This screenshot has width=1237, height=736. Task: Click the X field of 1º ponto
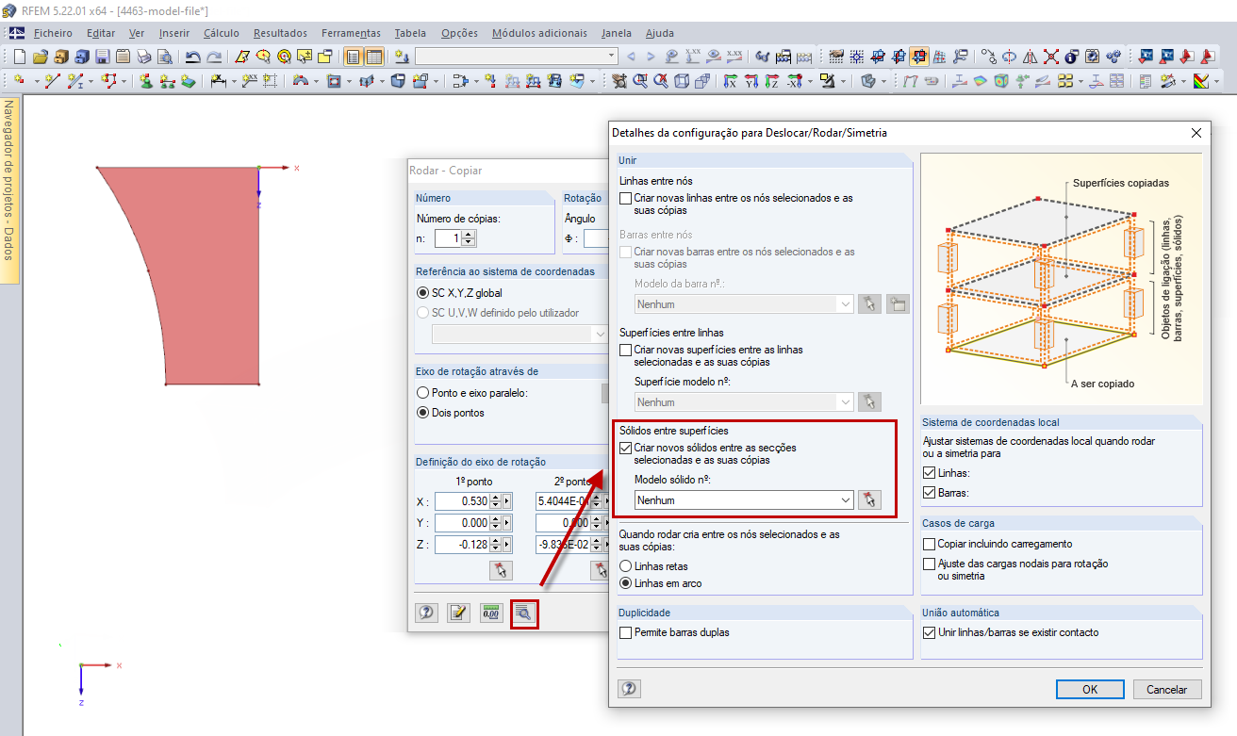[461, 501]
